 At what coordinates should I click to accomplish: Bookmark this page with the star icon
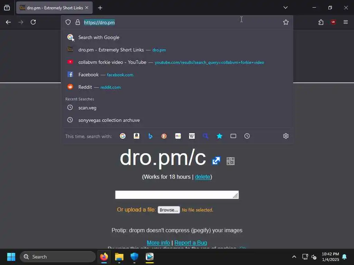pyautogui.click(x=286, y=22)
